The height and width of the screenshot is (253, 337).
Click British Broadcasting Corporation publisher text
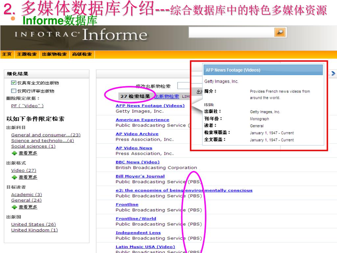coord(156,168)
